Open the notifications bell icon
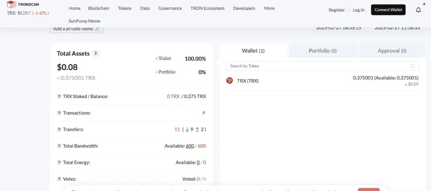The width and height of the screenshot is (431, 191). (x=418, y=10)
